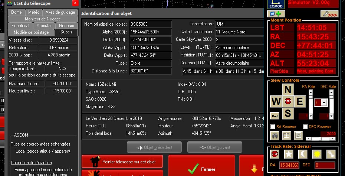Image resolution: width=345 pixels, height=176 pixels.
Task: Click the green Fermer button
Action: click(x=201, y=169)
